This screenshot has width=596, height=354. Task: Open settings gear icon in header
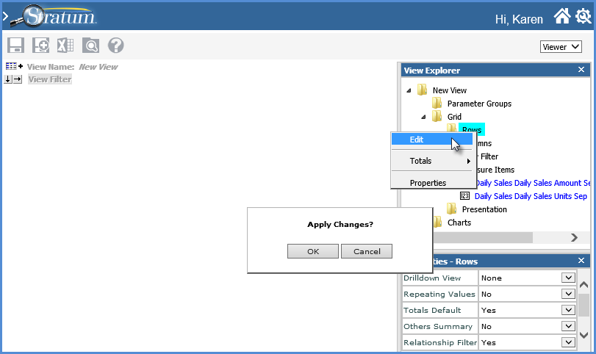pyautogui.click(x=583, y=16)
